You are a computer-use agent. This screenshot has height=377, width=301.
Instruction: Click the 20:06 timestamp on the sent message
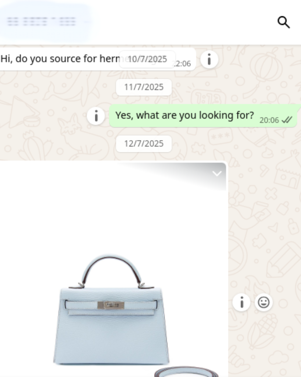[269, 120]
